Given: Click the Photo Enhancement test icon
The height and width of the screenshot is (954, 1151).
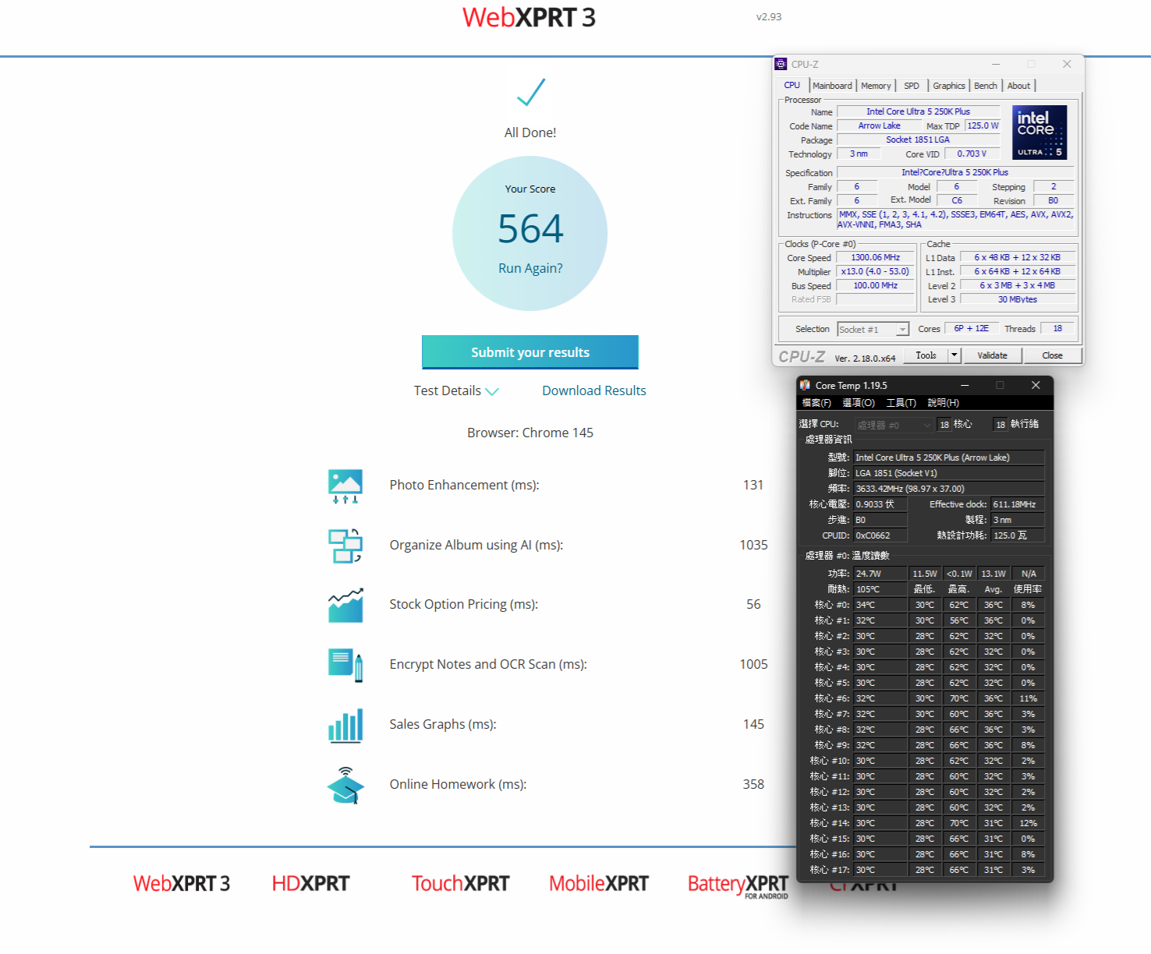Looking at the screenshot, I should pos(345,486).
